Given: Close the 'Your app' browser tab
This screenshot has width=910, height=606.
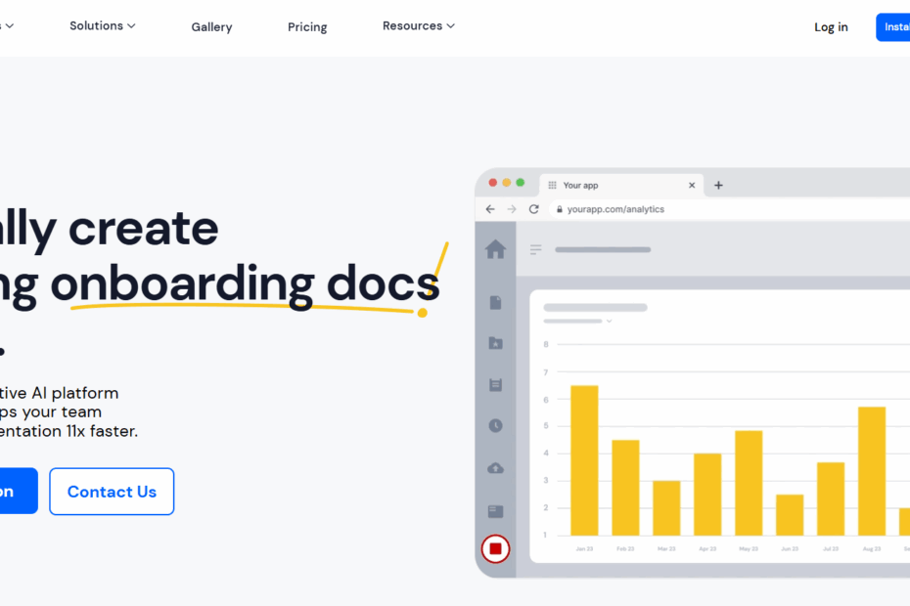Looking at the screenshot, I should (x=692, y=185).
